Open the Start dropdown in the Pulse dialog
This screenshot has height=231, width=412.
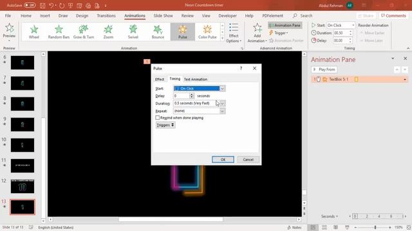(x=222, y=89)
